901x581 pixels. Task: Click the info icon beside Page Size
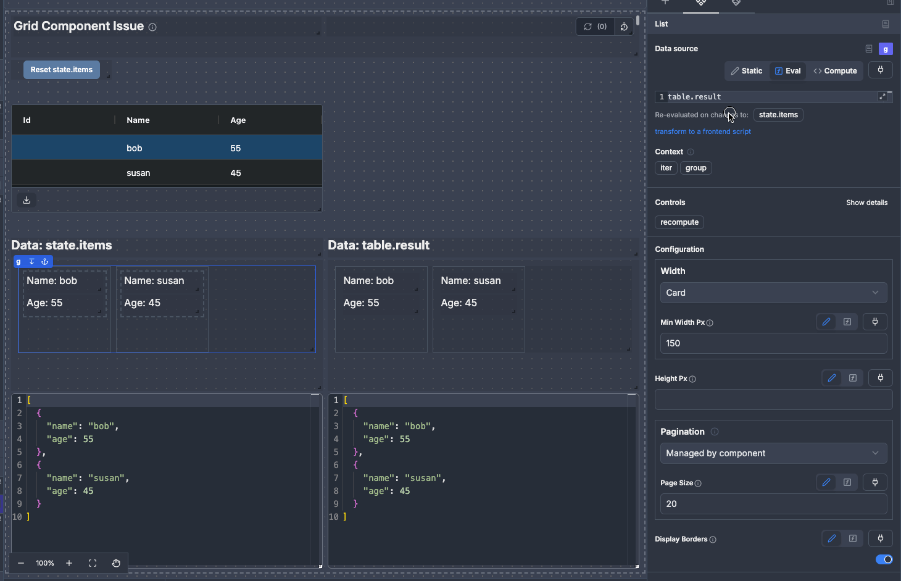point(698,483)
